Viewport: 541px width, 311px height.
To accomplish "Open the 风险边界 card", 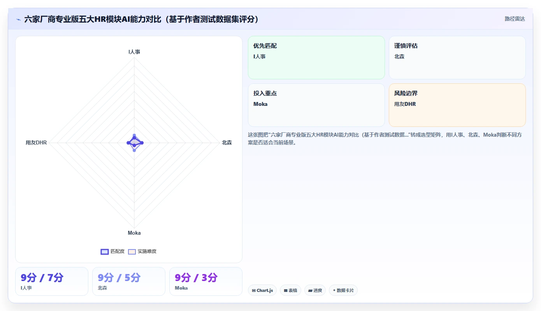I will coord(457,105).
